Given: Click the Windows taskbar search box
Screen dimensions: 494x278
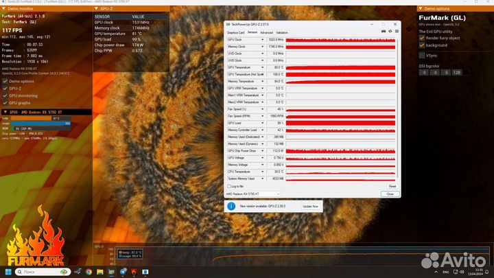Looking at the screenshot, I should (x=43, y=272).
